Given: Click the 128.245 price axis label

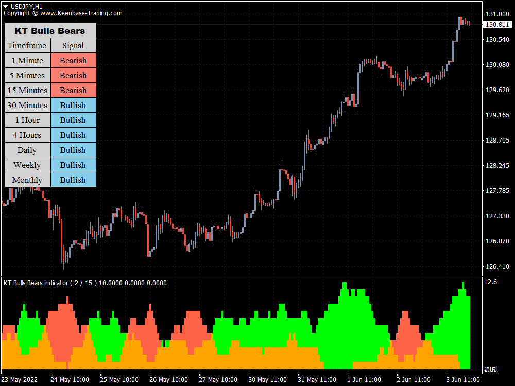Looking at the screenshot, I should (497, 165).
